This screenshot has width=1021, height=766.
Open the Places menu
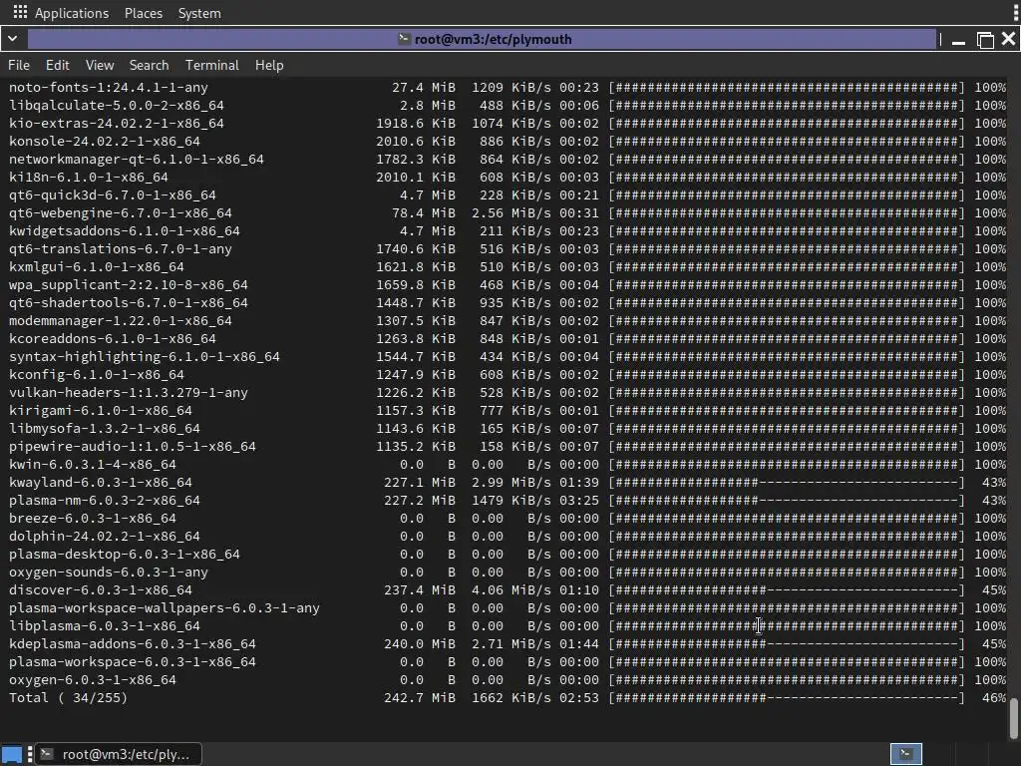[x=144, y=13]
